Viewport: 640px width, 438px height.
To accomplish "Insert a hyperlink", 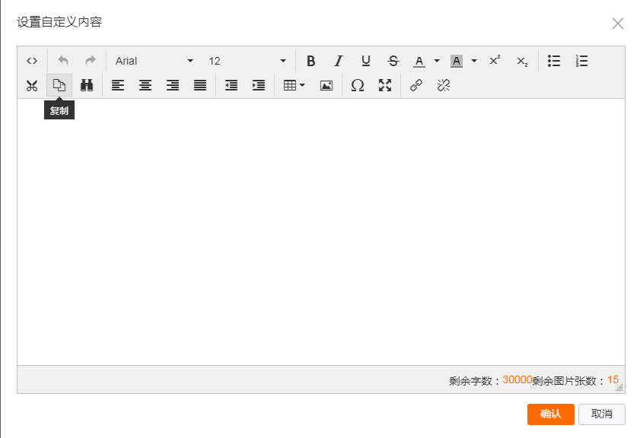I will tap(416, 86).
